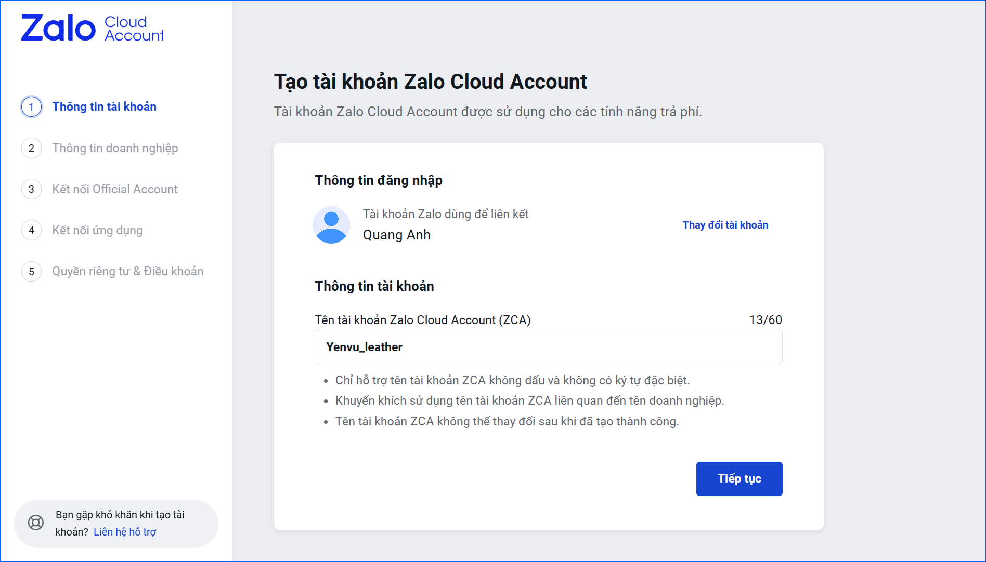Click the Liên hệ hỗ trợ link
The width and height of the screenshot is (986, 562).
point(125,532)
